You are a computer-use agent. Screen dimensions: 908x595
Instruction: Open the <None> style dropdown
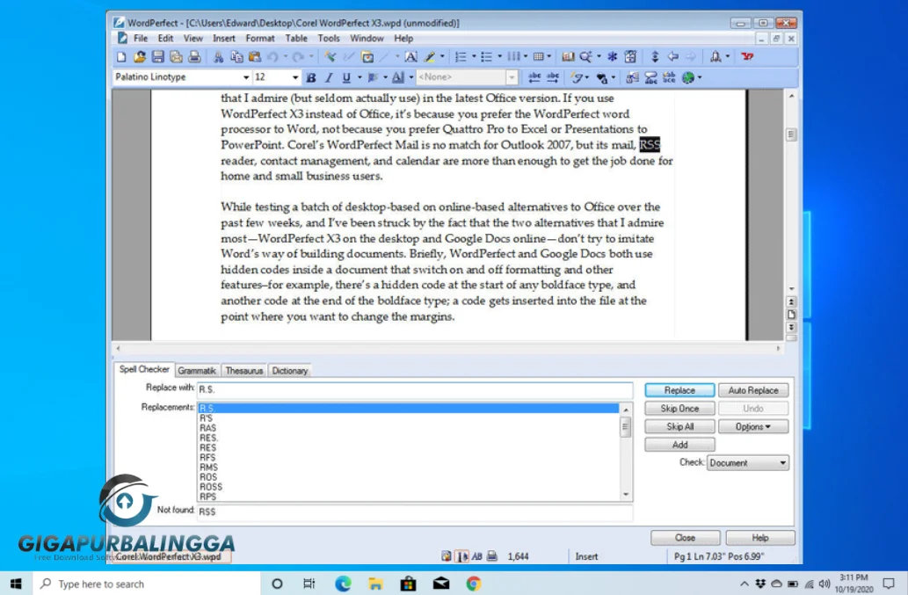(512, 77)
